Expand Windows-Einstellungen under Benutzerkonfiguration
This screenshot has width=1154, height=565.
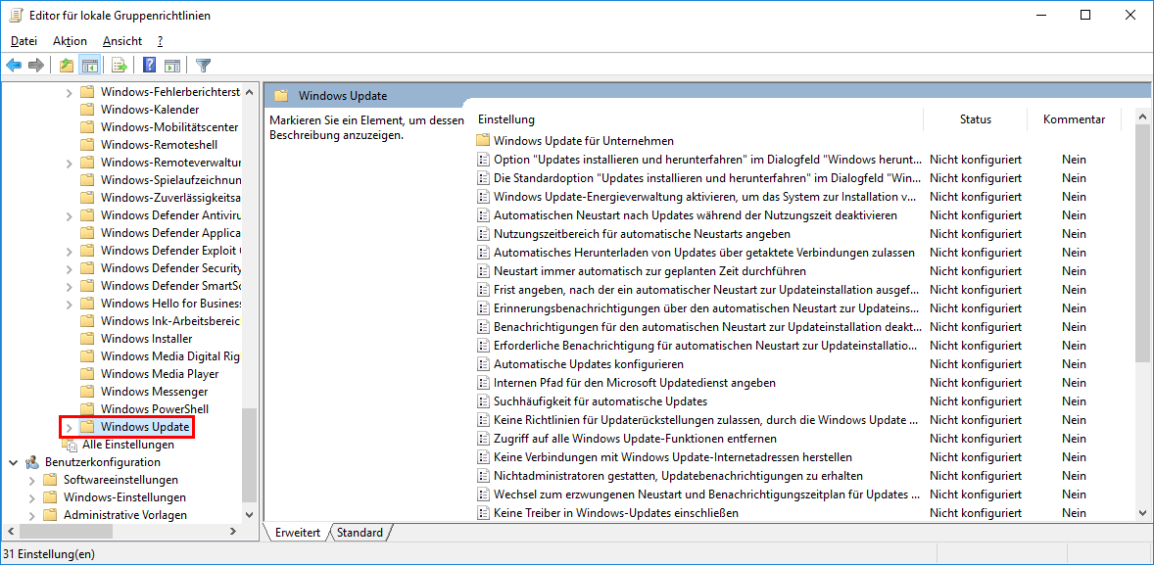coord(31,498)
